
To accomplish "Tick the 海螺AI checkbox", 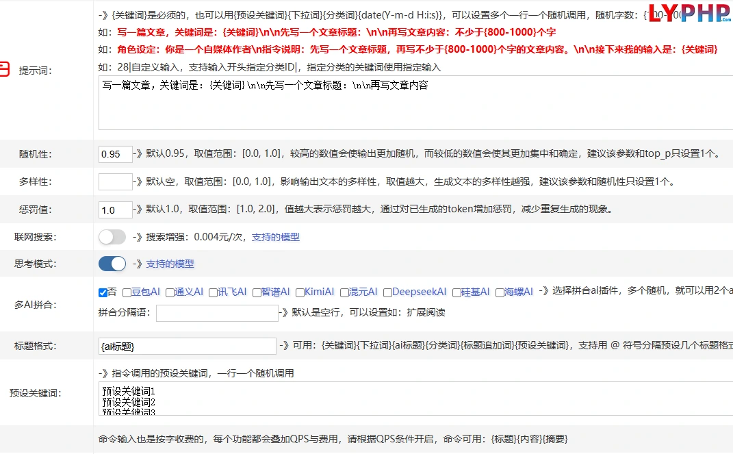I will click(x=500, y=292).
